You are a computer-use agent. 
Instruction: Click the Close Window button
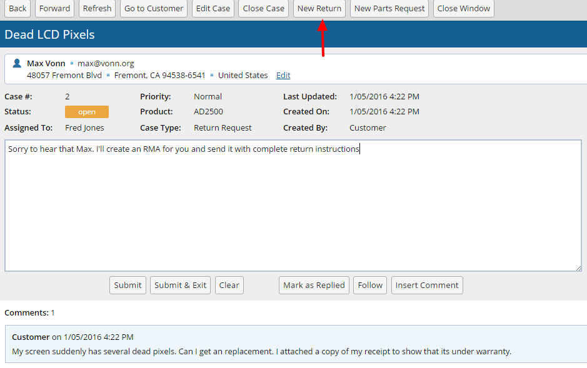pyautogui.click(x=463, y=9)
